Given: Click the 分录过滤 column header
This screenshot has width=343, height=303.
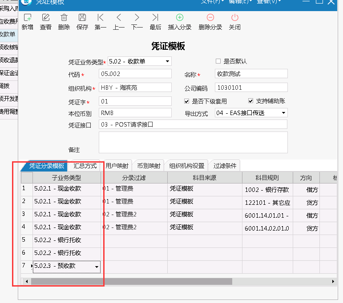Looking at the screenshot, I should point(134,178).
